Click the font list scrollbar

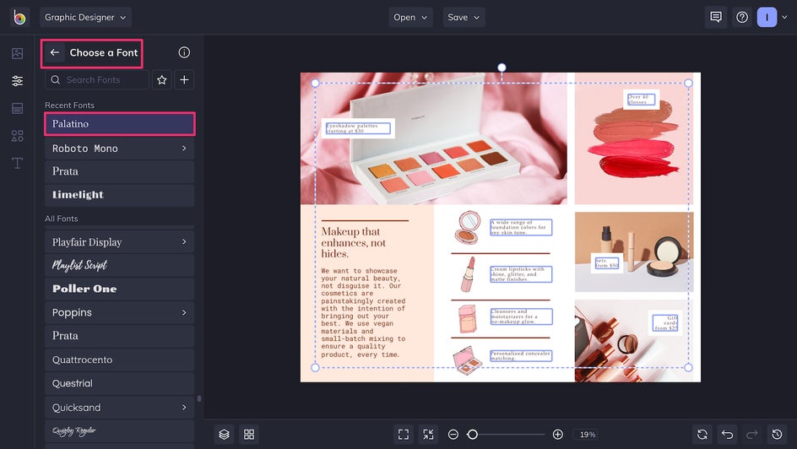(x=199, y=398)
